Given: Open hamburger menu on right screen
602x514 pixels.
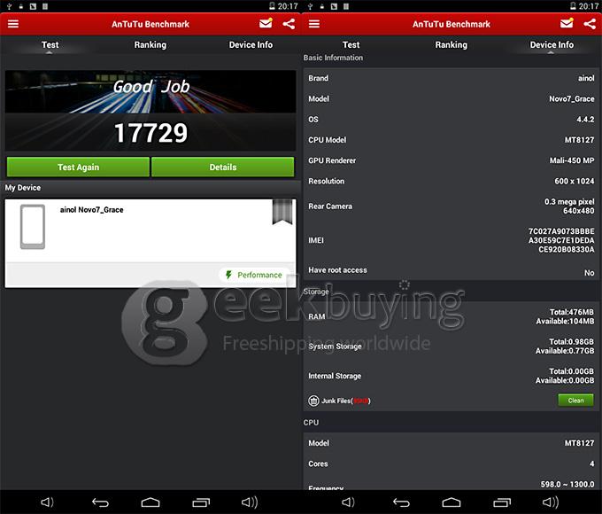Looking at the screenshot, I should pyautogui.click(x=314, y=24).
